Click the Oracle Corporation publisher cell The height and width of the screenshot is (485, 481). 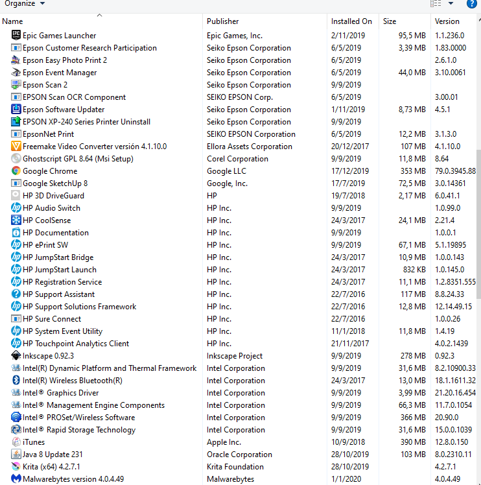tap(239, 455)
